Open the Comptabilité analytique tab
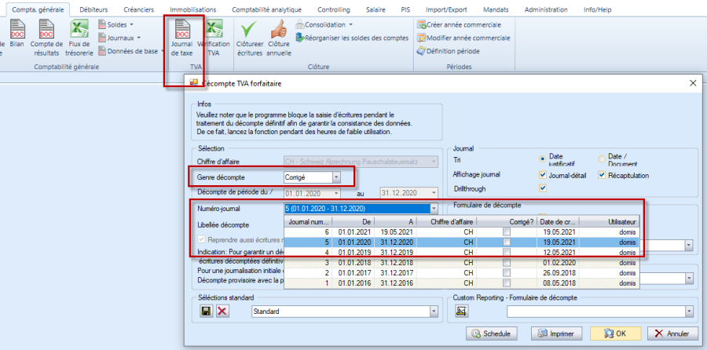The image size is (707, 350). pos(267,9)
